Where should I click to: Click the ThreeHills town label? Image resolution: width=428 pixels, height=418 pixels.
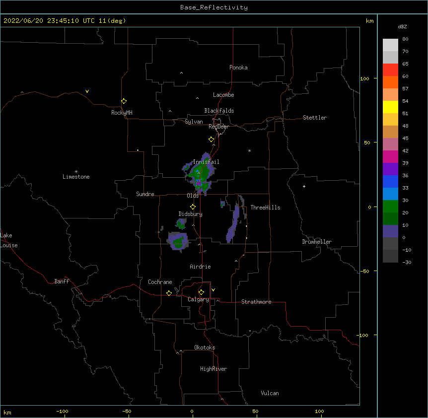click(x=265, y=208)
